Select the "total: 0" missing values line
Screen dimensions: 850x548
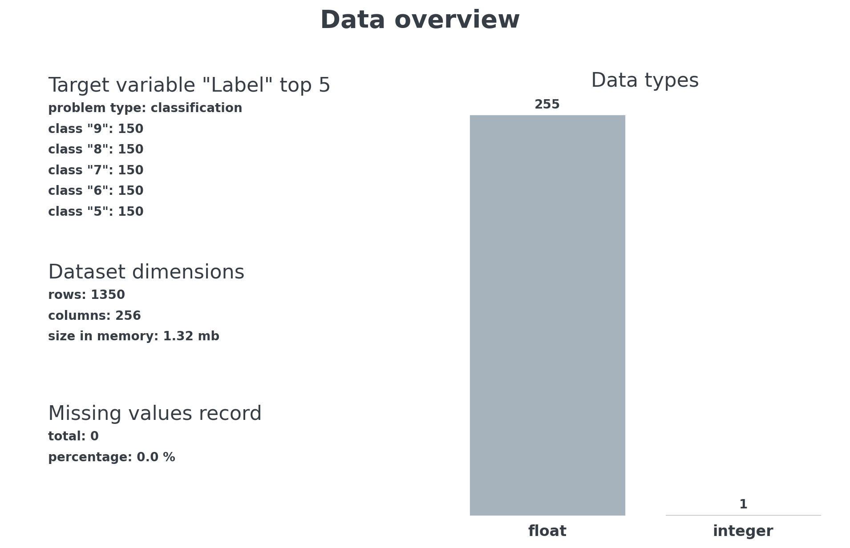[x=73, y=436]
